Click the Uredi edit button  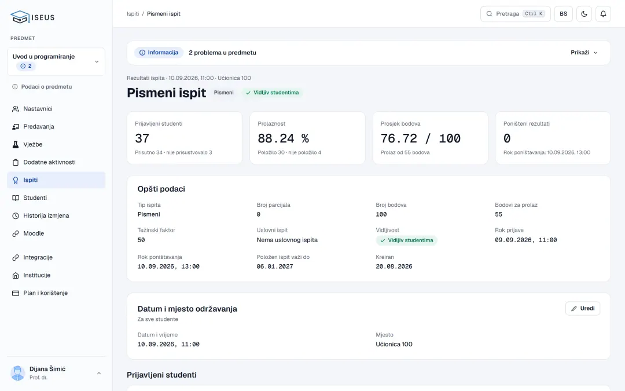[x=582, y=308]
